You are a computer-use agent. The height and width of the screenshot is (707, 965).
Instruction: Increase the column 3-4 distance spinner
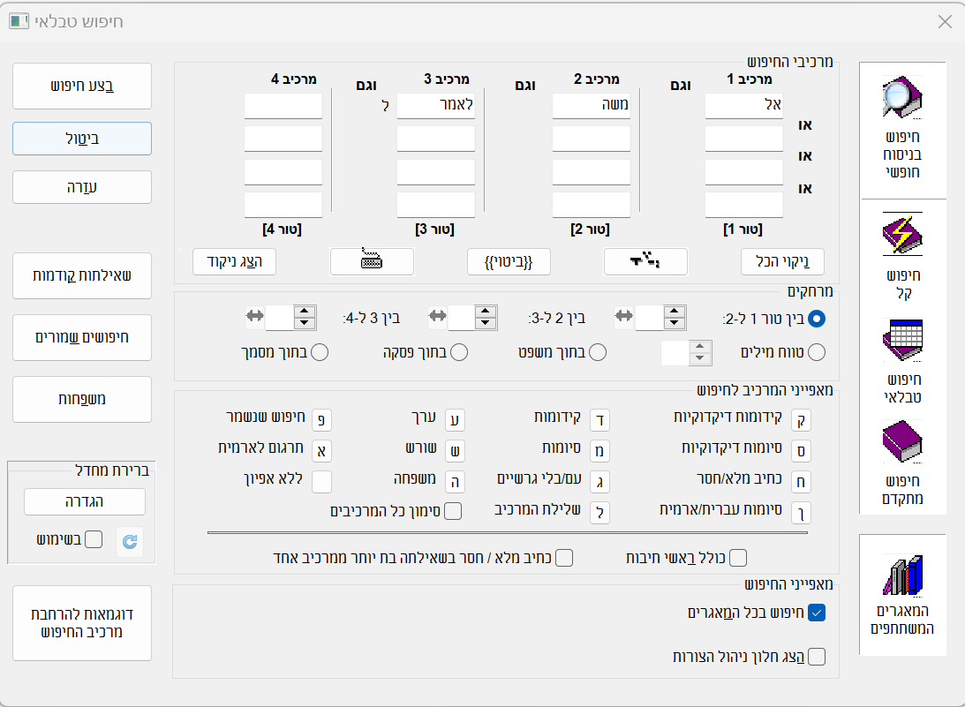click(x=305, y=312)
